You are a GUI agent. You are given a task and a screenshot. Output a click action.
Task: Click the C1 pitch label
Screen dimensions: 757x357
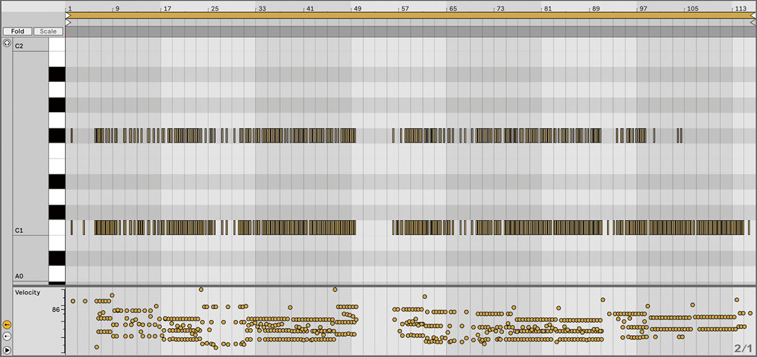(19, 231)
